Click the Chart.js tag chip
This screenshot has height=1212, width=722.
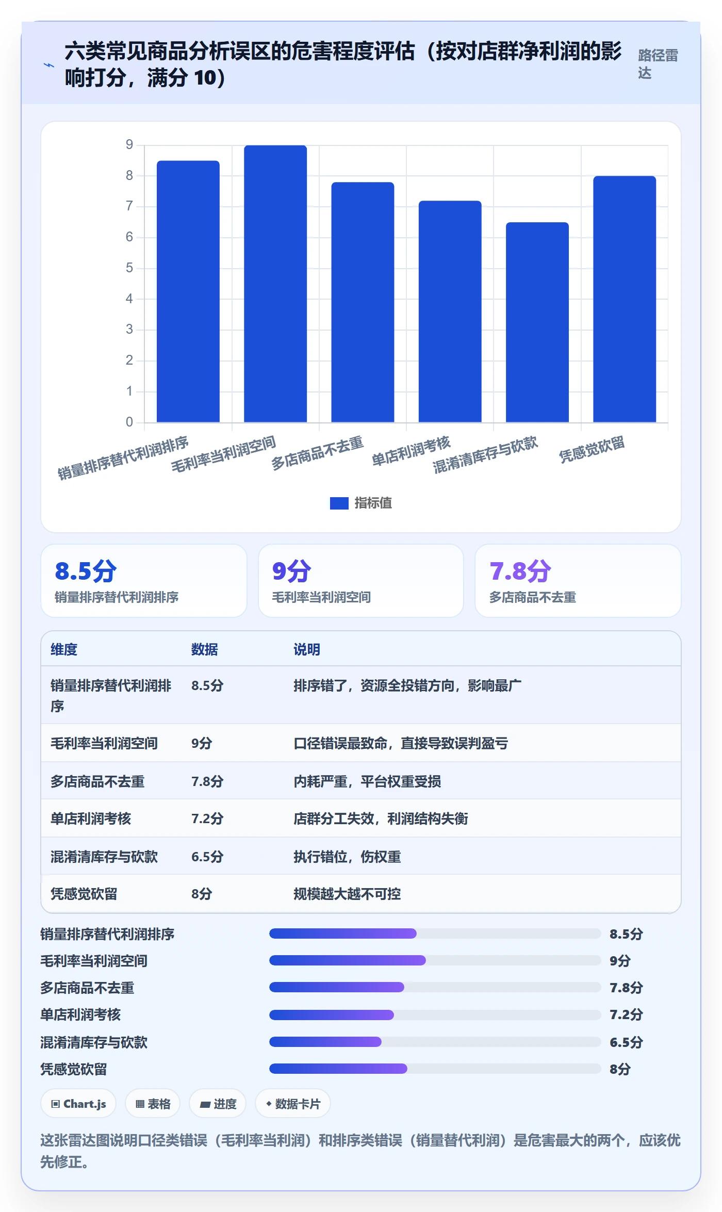(78, 1104)
